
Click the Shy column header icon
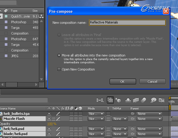[x=49, y=108]
